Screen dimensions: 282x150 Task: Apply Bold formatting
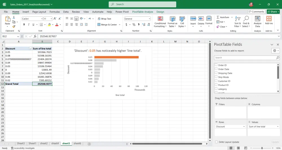click(24, 25)
